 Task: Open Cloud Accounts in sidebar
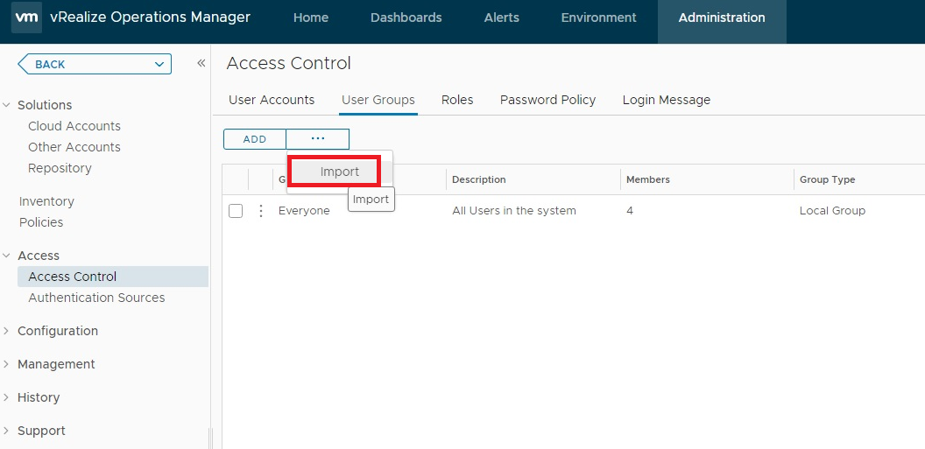[x=74, y=126]
